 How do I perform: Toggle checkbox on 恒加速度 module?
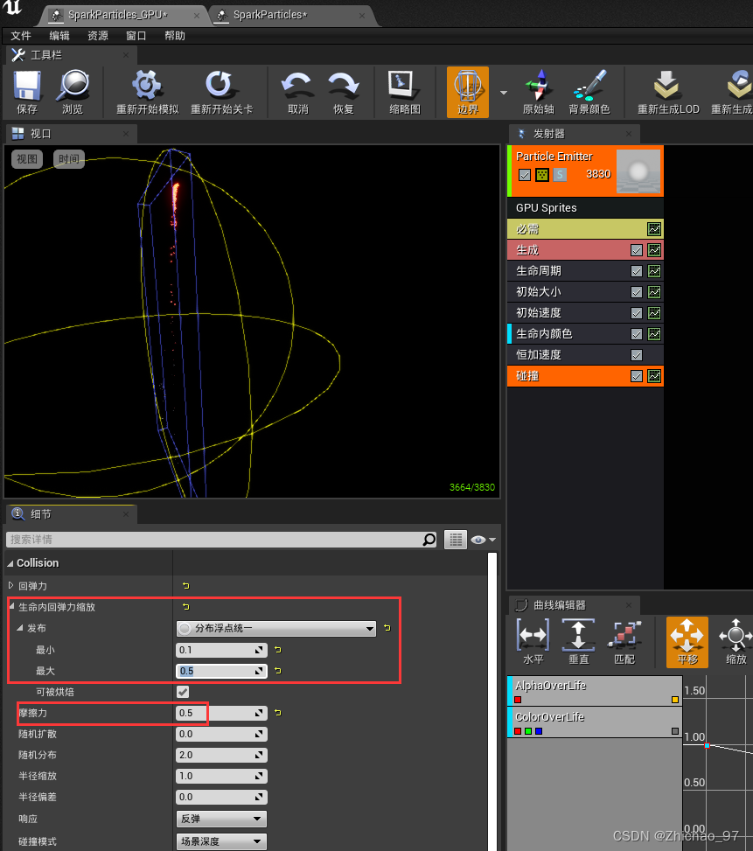pos(637,355)
